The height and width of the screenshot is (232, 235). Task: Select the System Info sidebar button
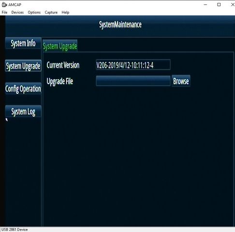23,43
